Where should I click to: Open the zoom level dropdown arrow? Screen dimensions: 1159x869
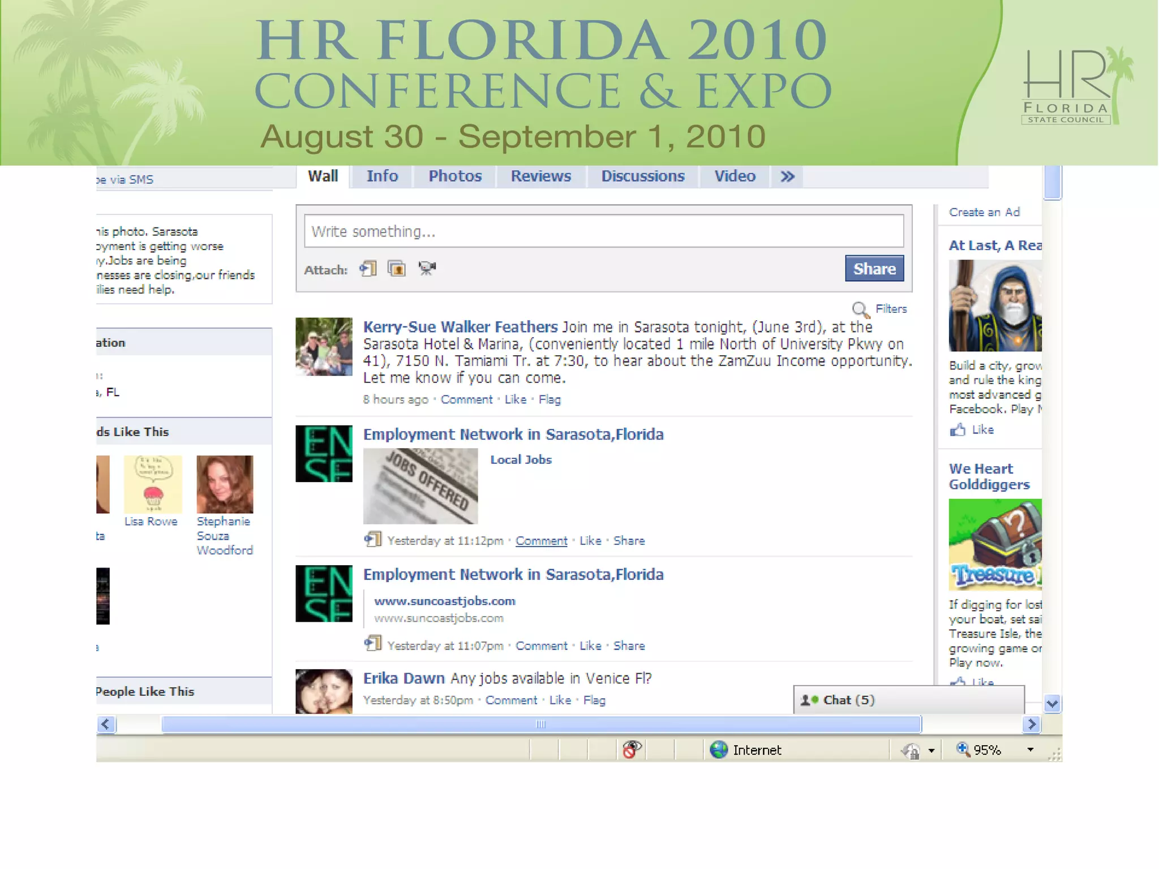point(1031,750)
